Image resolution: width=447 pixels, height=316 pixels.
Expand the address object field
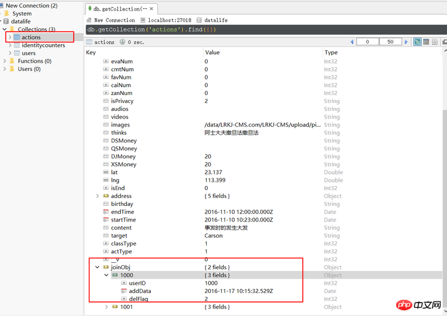(97, 196)
